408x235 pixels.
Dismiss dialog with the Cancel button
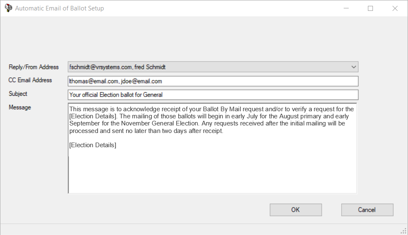(367, 210)
